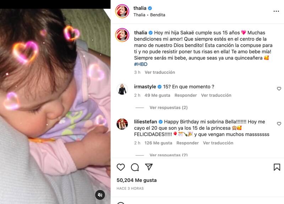This screenshot has height=204, width=284.
Task: Reply to liliestefan's comment
Action: coord(187,143)
